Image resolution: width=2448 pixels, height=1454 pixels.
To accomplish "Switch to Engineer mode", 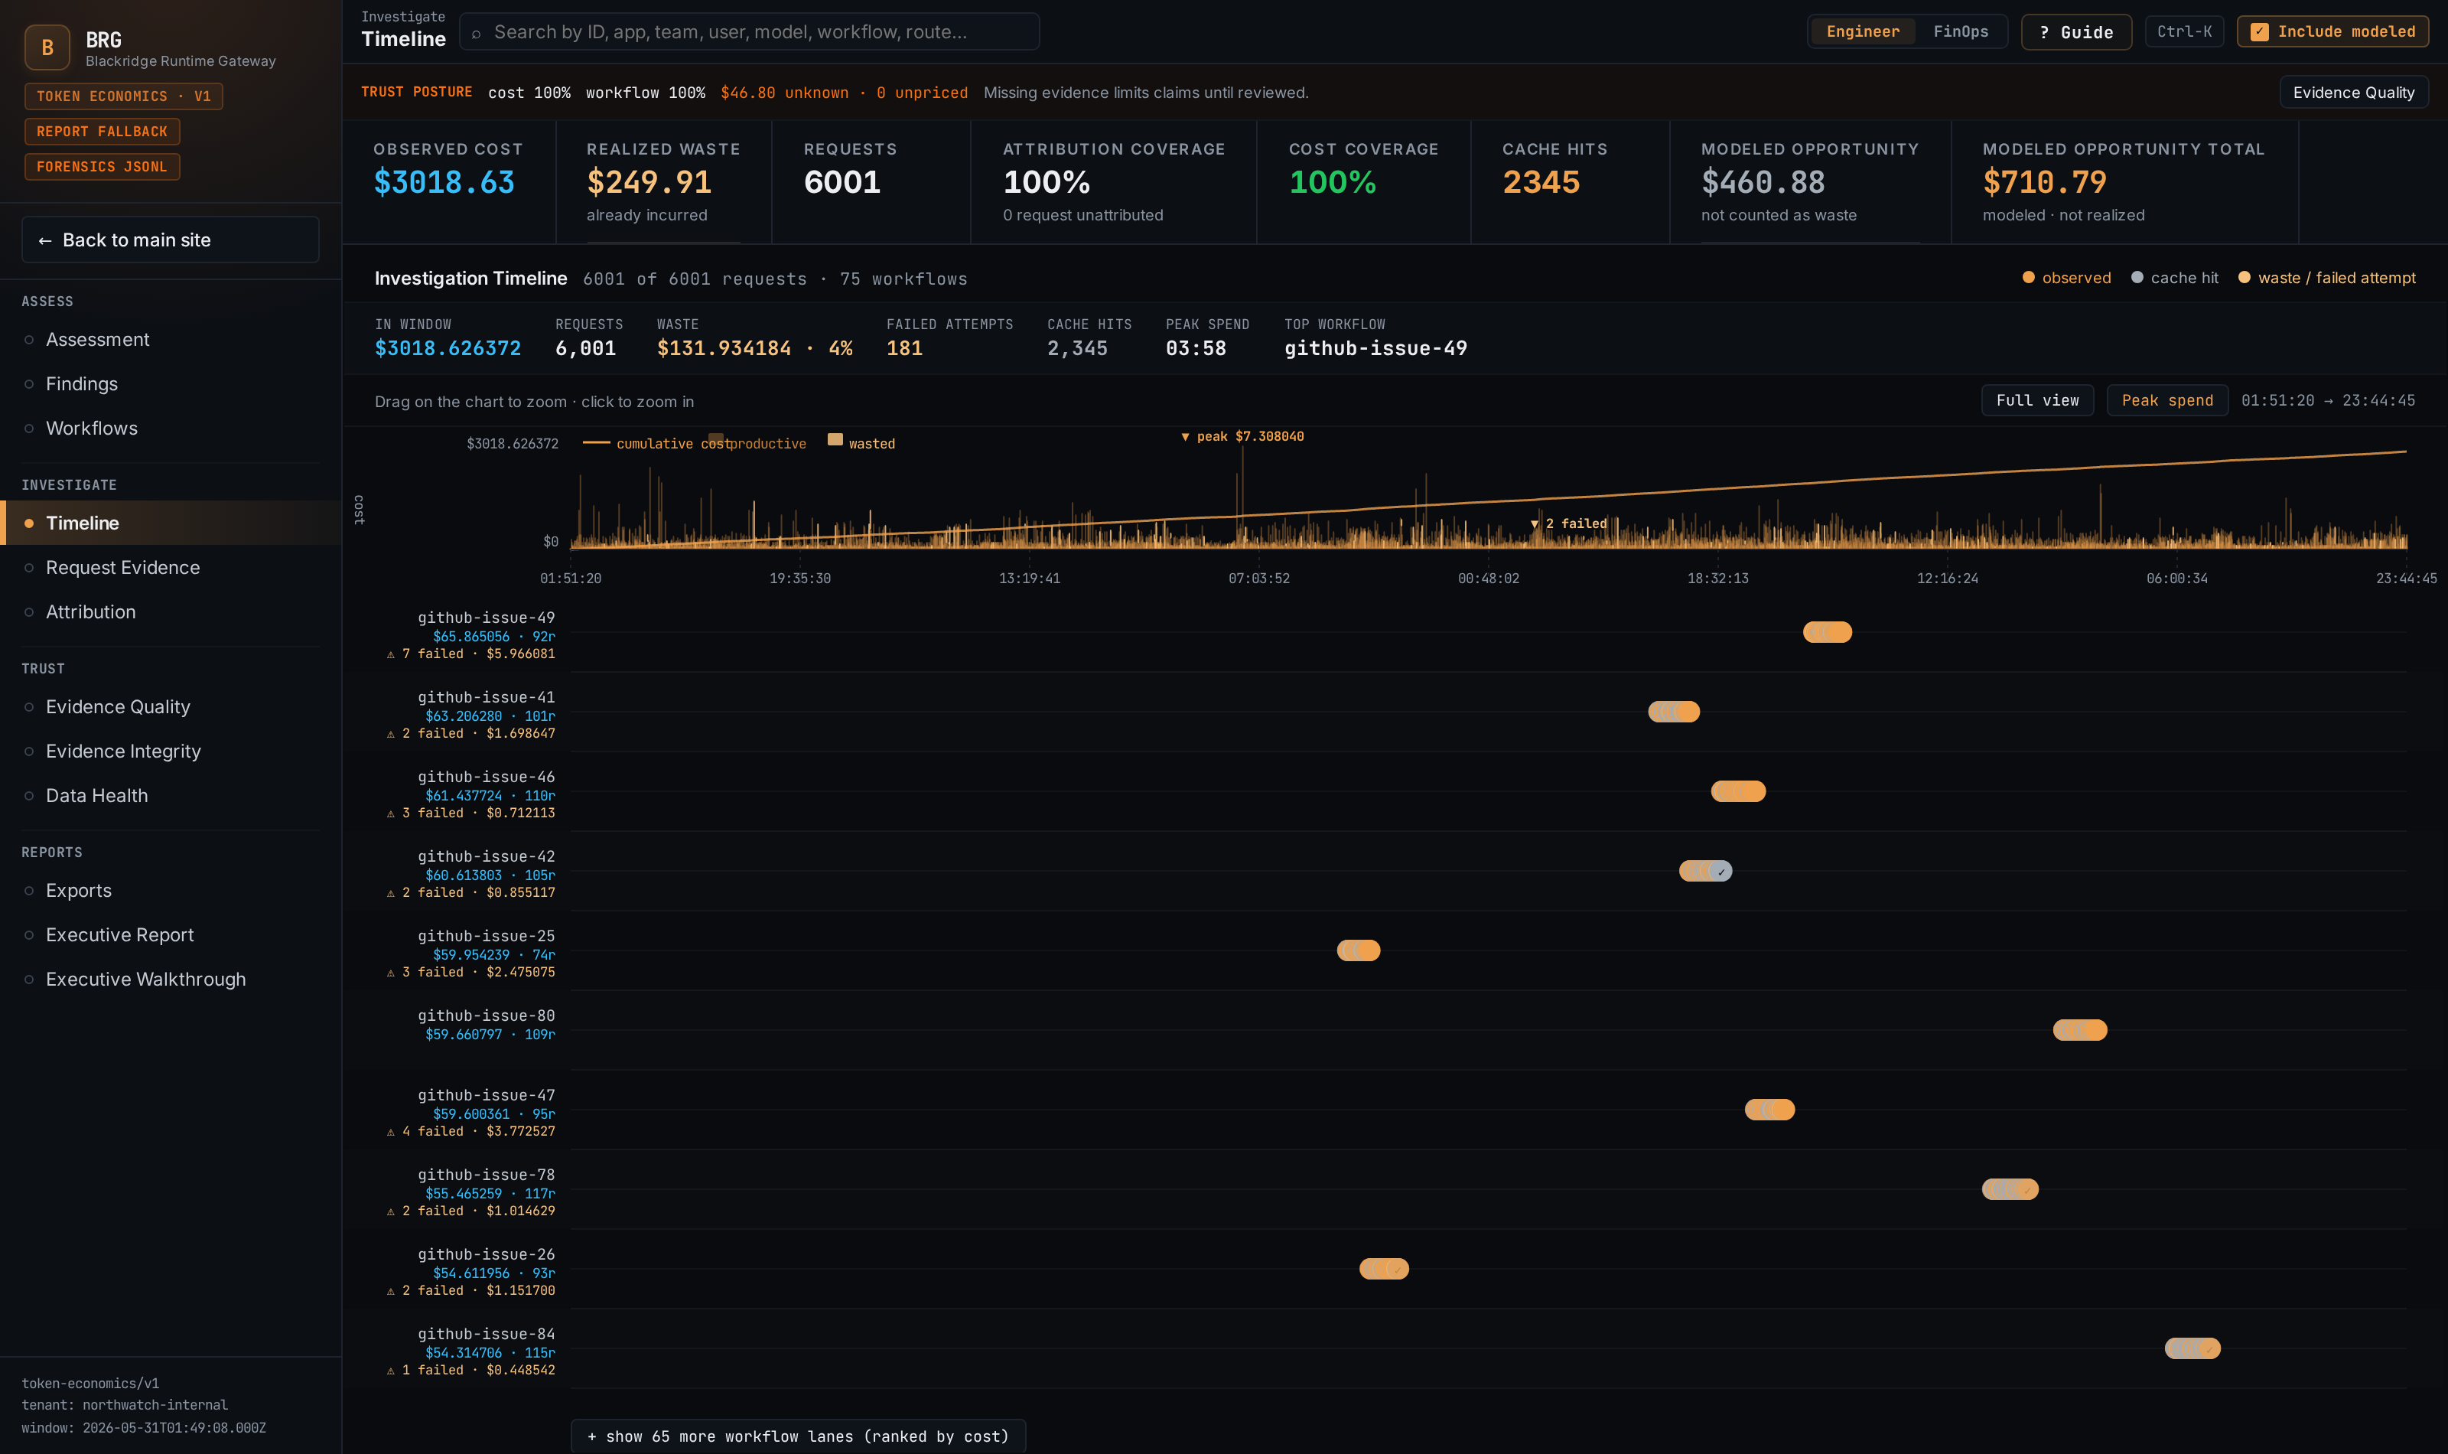I will (x=1863, y=31).
